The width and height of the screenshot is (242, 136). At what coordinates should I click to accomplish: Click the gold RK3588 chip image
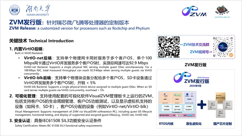pos(220,96)
